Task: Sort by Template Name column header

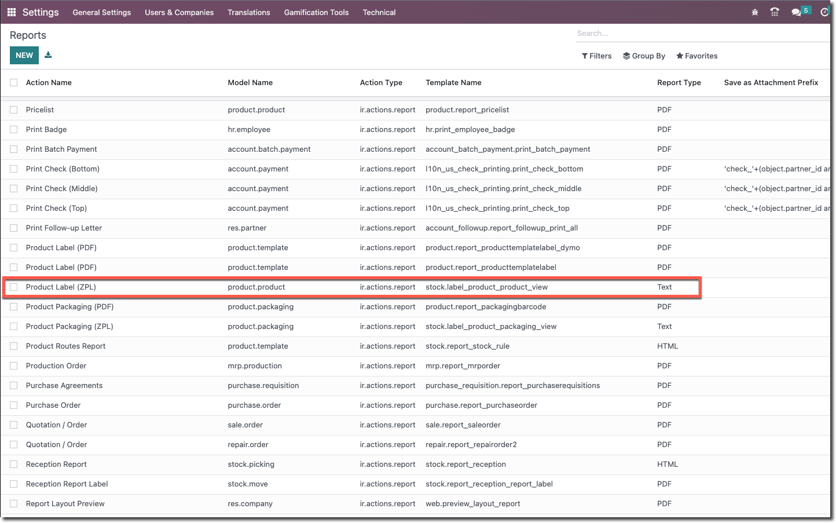Action: [x=453, y=83]
